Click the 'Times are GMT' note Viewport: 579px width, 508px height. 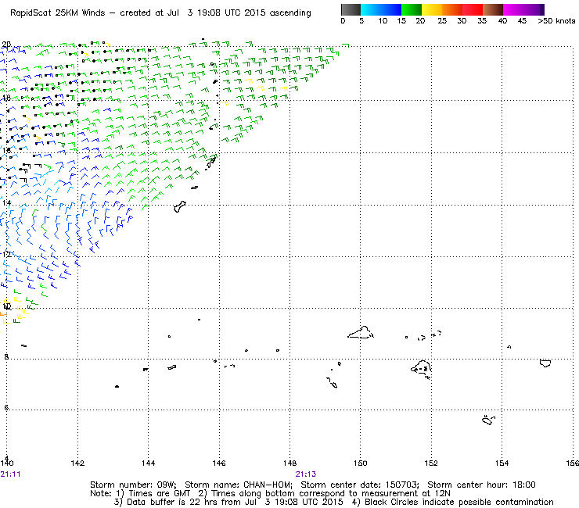pos(159,494)
